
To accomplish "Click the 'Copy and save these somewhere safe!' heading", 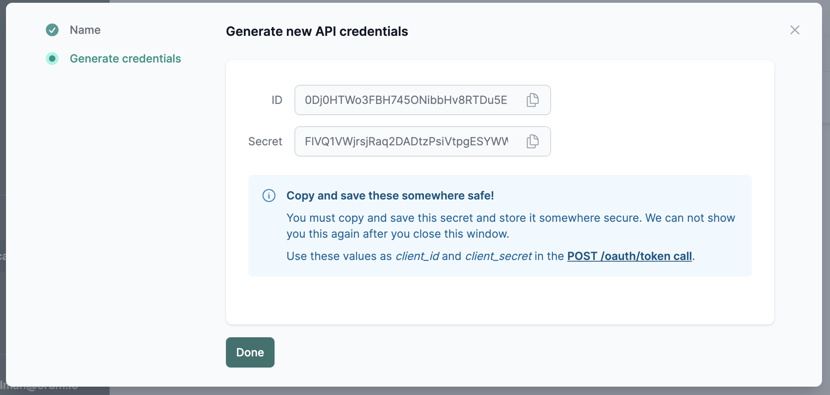I will [x=390, y=196].
